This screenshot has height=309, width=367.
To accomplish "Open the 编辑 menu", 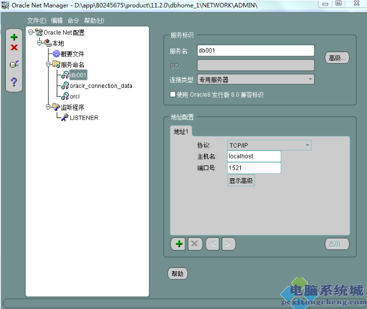I will 57,21.
